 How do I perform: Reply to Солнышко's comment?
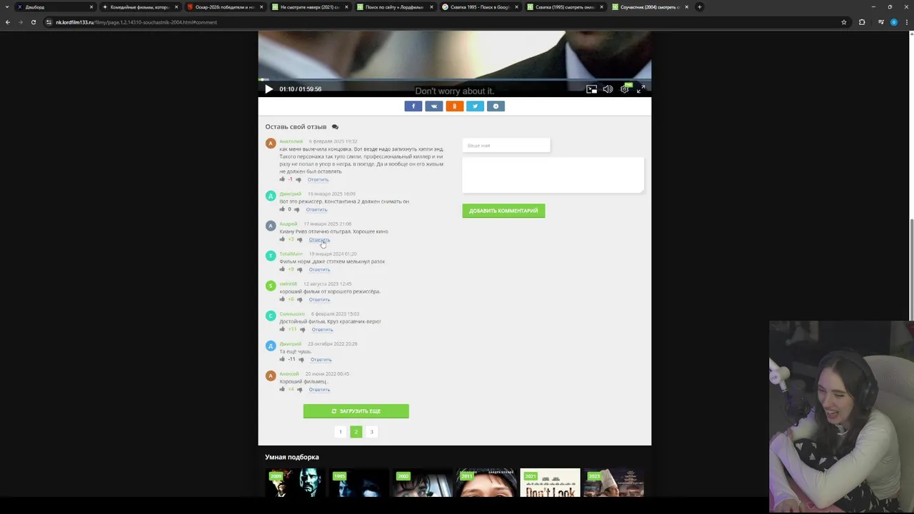[322, 330]
